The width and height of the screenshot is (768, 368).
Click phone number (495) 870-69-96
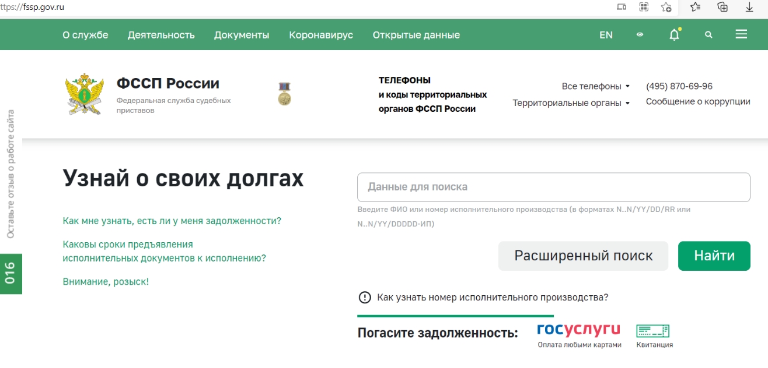[x=679, y=86]
